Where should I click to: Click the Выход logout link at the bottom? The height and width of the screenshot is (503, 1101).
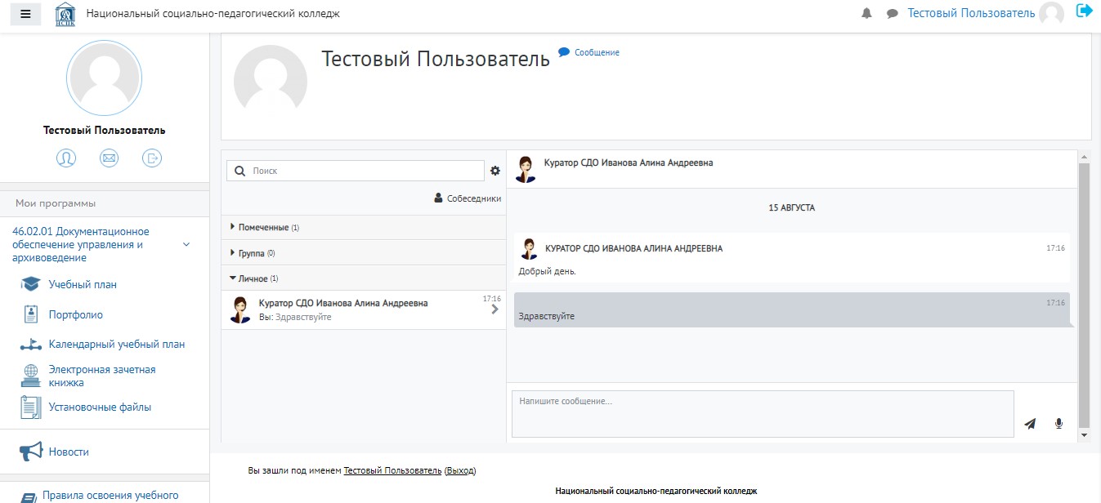pyautogui.click(x=459, y=470)
